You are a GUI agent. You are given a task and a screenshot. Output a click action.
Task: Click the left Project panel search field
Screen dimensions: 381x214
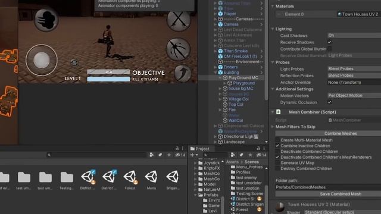pyautogui.click(x=96, y=155)
